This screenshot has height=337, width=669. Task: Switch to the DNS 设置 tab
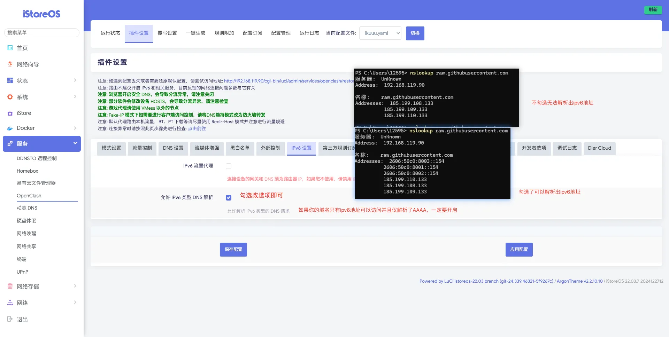point(173,148)
